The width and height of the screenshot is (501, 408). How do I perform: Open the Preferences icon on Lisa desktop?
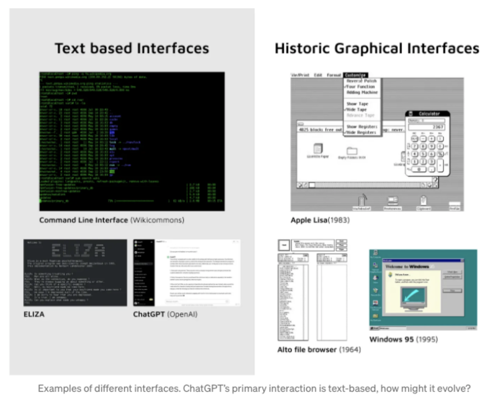click(x=392, y=201)
